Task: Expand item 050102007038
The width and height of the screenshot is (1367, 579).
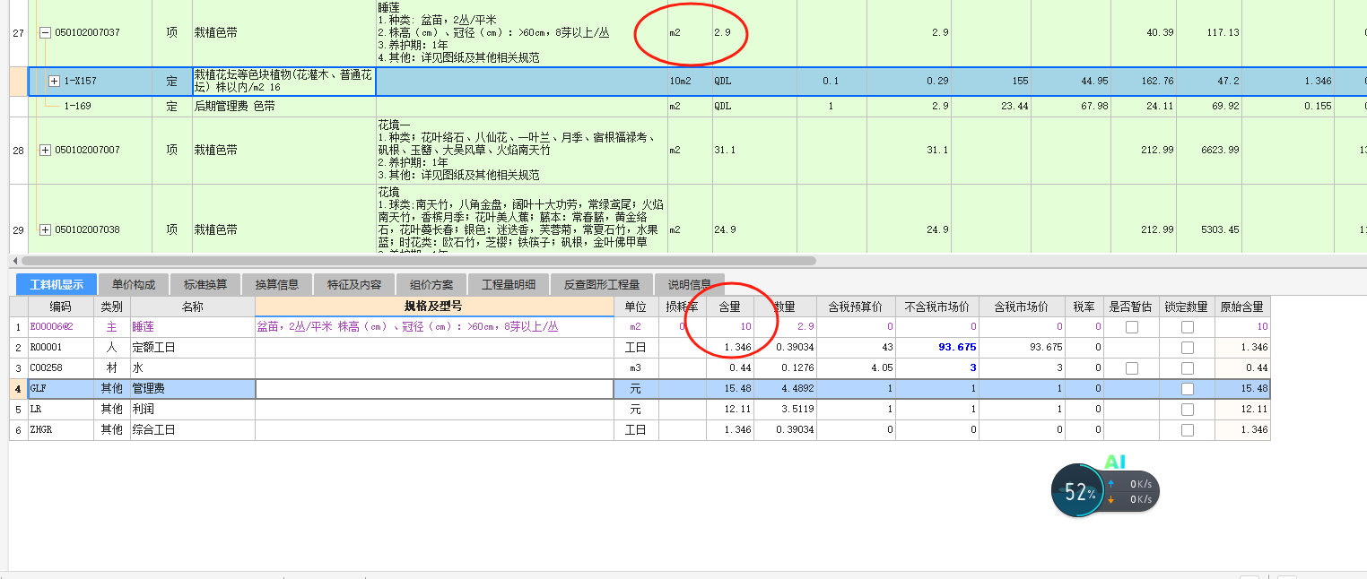Action: coord(45,229)
